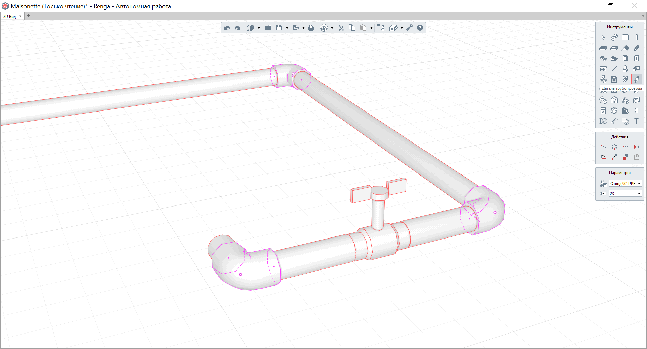The image size is (647, 349).
Task: Click the circular array action in Действия
Action: [614, 147]
